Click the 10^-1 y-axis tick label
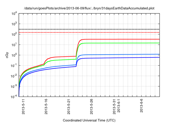Screen dimensions: 176x123 pos(14,66)
